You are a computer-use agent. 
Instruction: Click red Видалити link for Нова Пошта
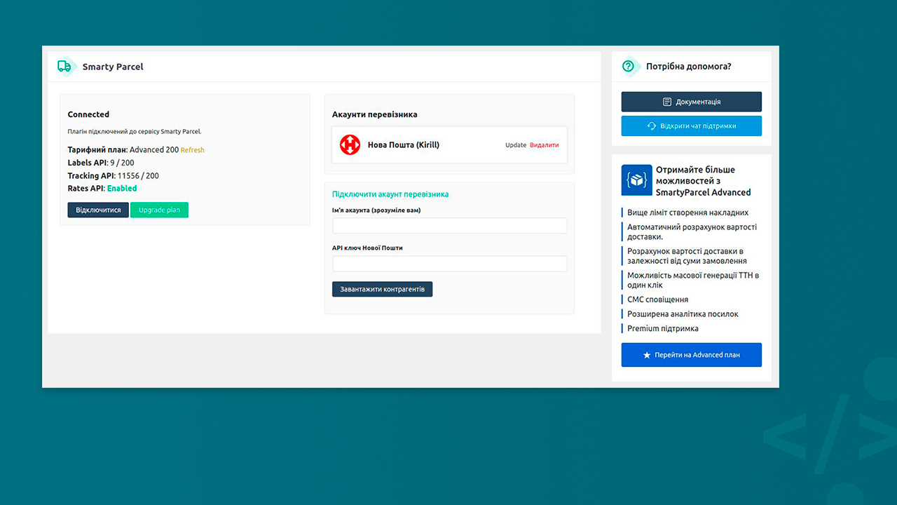click(545, 145)
